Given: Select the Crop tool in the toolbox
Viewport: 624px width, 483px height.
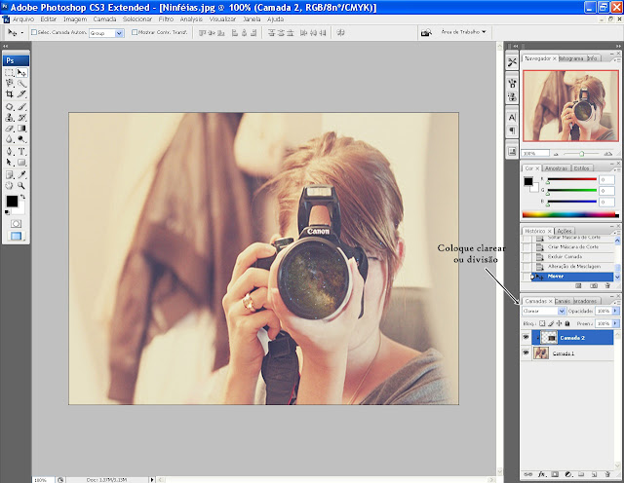Looking at the screenshot, I should (10, 95).
